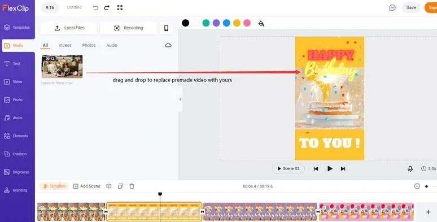
Task: Toggle the Timeline view button
Action: (54, 186)
